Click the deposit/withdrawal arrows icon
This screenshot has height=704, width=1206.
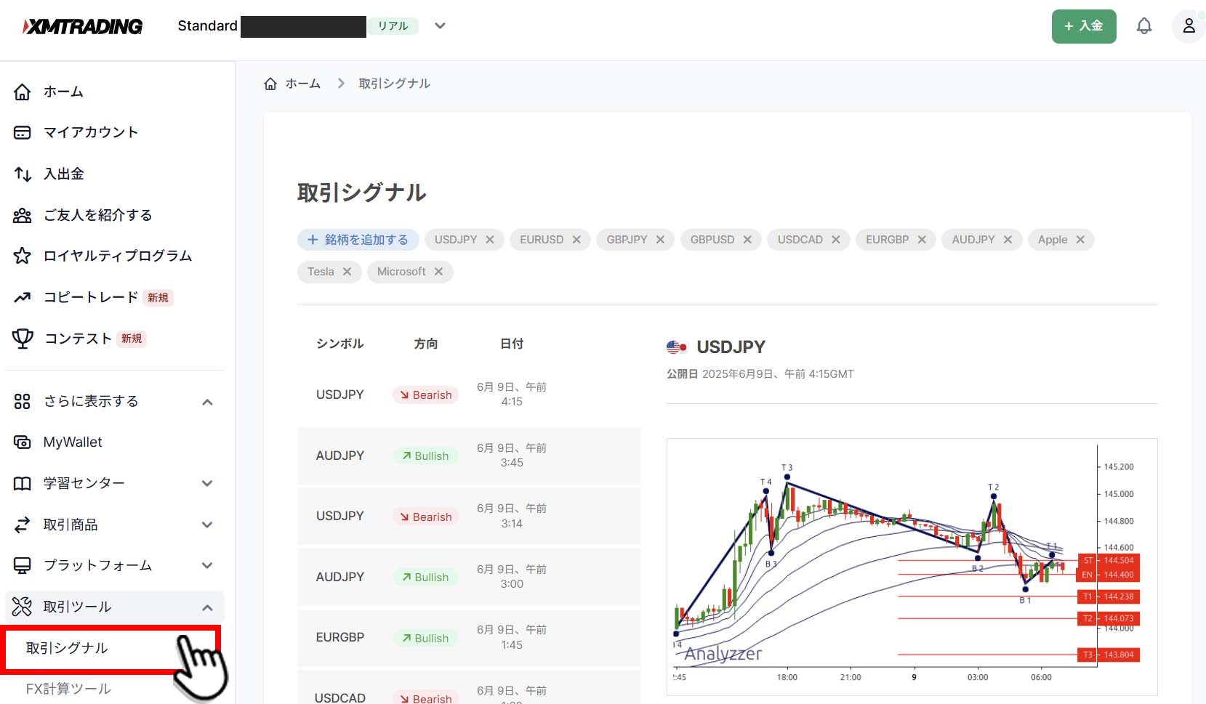23,174
